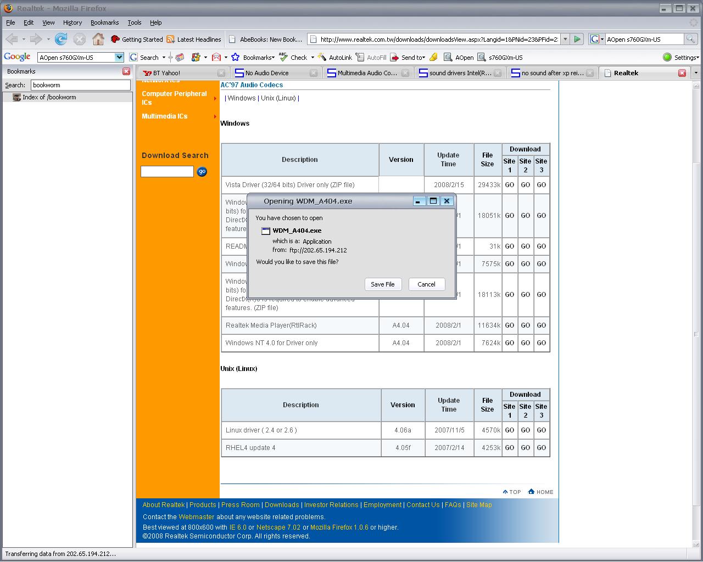
Task: Click Site 1 GO for RHEL4 update 4
Action: (510, 448)
